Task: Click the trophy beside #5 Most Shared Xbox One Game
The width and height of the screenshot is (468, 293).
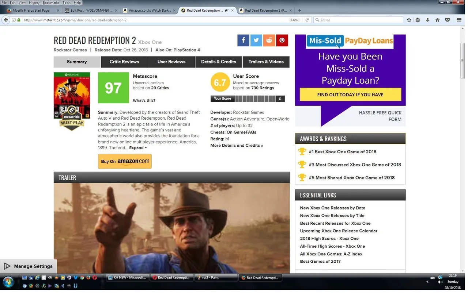Action: (302, 178)
